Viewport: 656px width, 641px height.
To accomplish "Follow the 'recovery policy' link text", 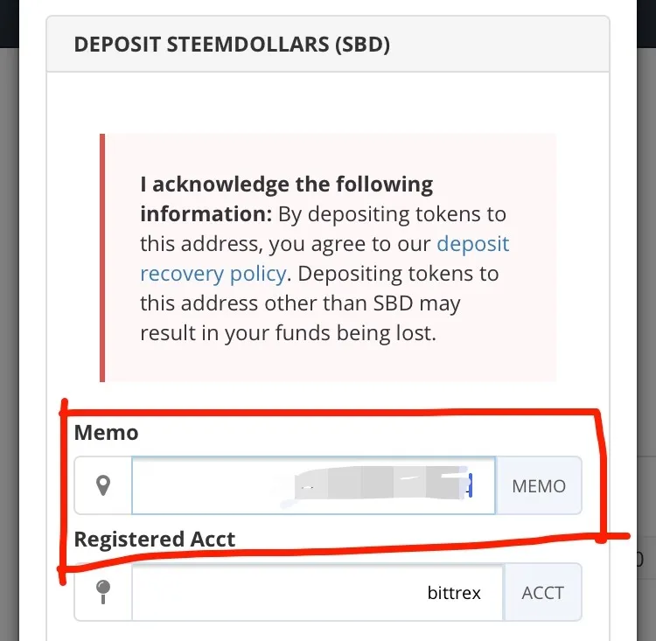I will pos(213,274).
